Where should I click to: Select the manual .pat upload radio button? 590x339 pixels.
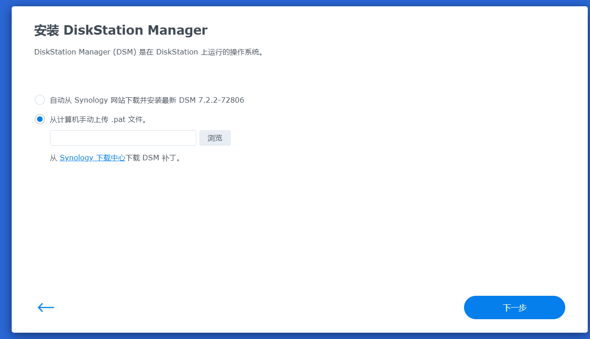tap(40, 119)
